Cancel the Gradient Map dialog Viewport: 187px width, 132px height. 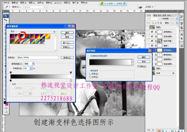[144, 62]
